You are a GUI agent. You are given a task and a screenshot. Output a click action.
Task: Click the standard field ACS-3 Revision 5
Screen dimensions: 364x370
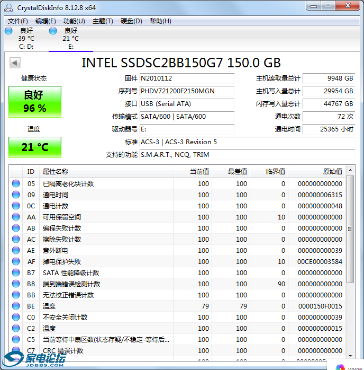tap(247, 142)
